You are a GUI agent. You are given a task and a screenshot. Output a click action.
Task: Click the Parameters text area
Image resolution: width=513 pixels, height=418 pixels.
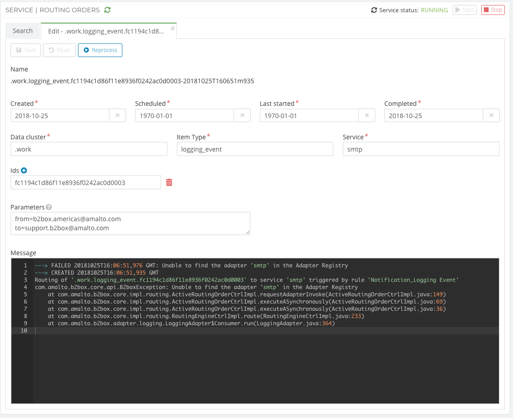pyautogui.click(x=130, y=223)
